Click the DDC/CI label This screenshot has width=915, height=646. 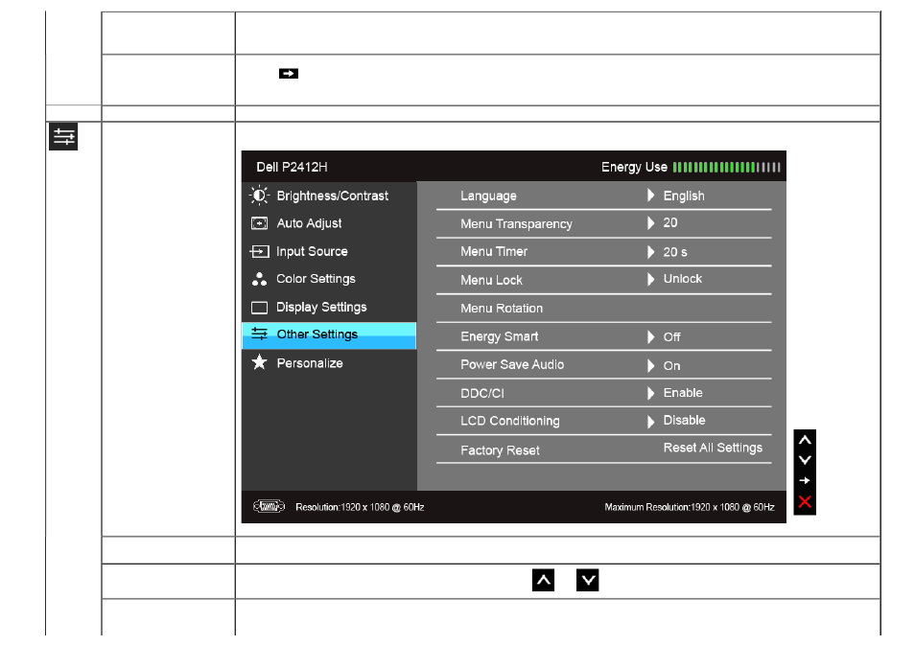point(482,394)
